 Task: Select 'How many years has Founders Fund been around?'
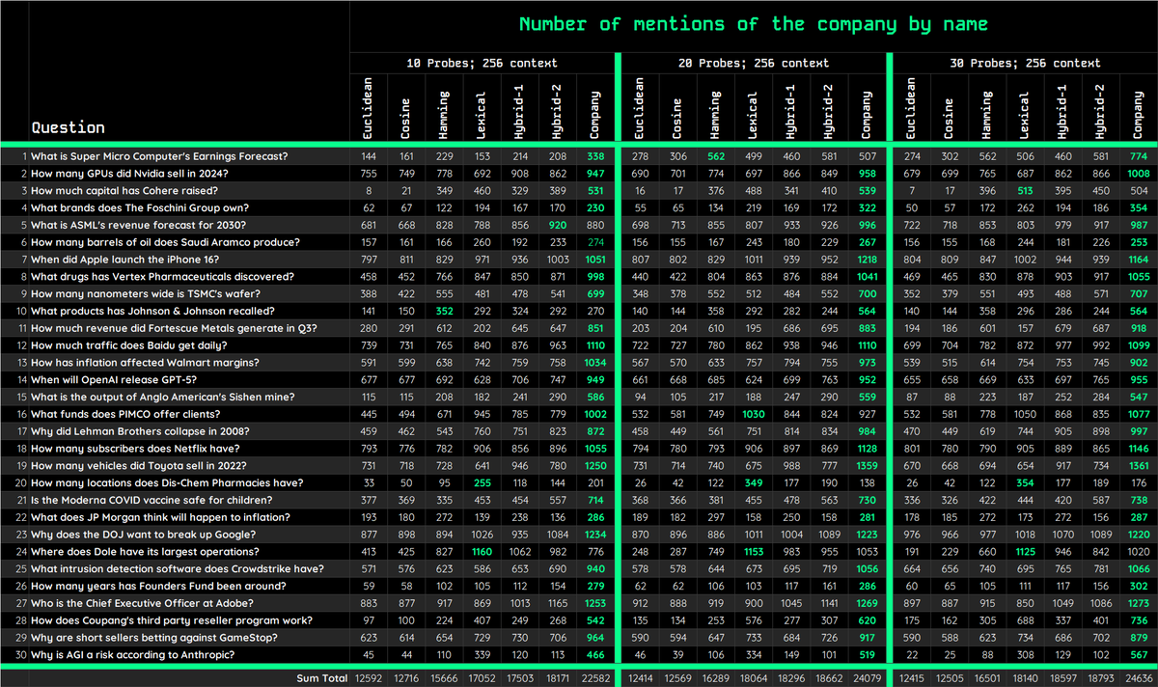[156, 585]
